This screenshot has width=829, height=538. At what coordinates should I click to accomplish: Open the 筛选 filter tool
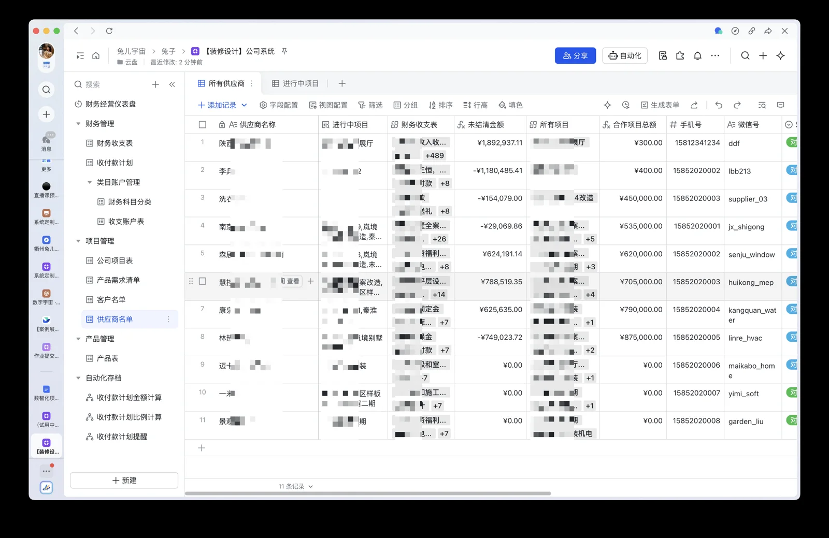coord(370,105)
